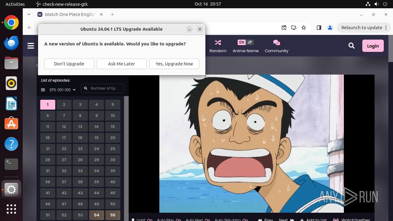Click the episode list scrollbar
This screenshot has width=393, height=221.
pyautogui.click(x=126, y=158)
